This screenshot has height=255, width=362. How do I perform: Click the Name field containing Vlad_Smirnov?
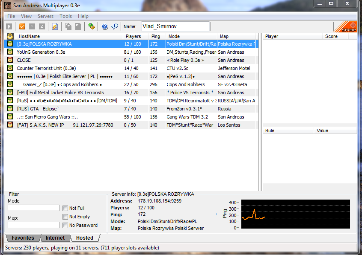(x=175, y=26)
